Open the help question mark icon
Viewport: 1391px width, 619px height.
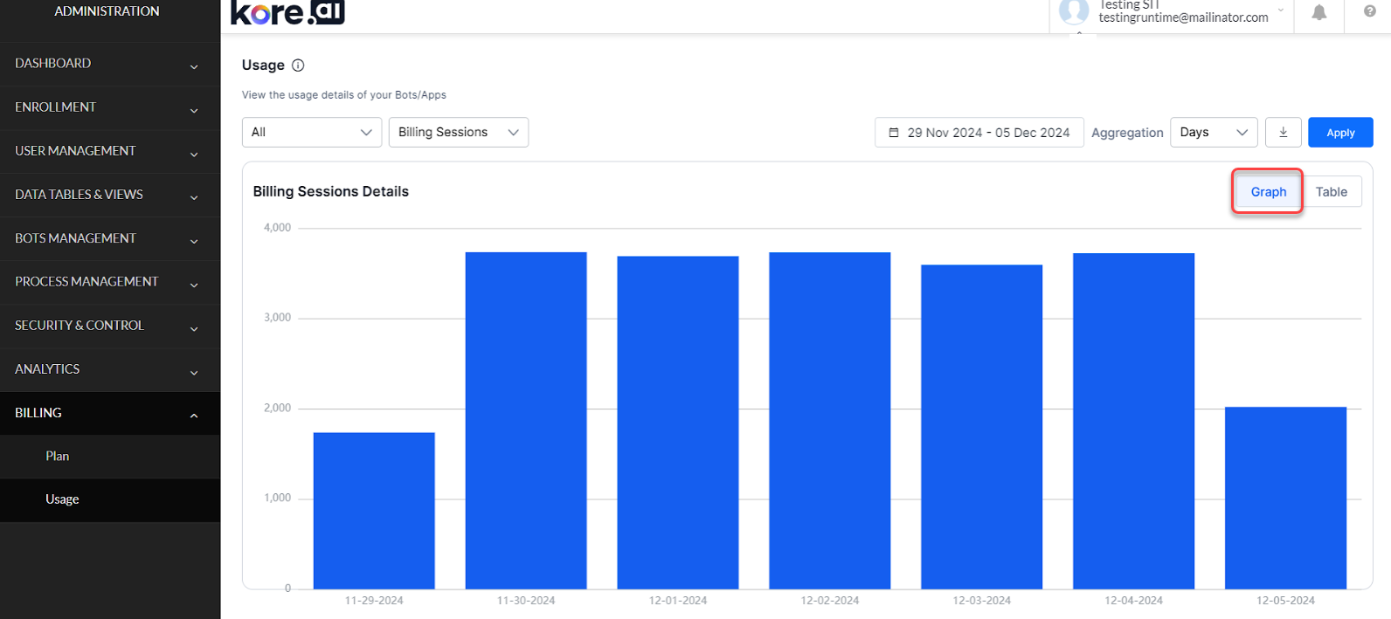tap(1369, 11)
